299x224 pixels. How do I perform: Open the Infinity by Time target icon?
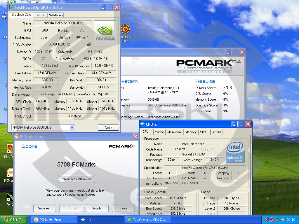click(x=125, y=29)
